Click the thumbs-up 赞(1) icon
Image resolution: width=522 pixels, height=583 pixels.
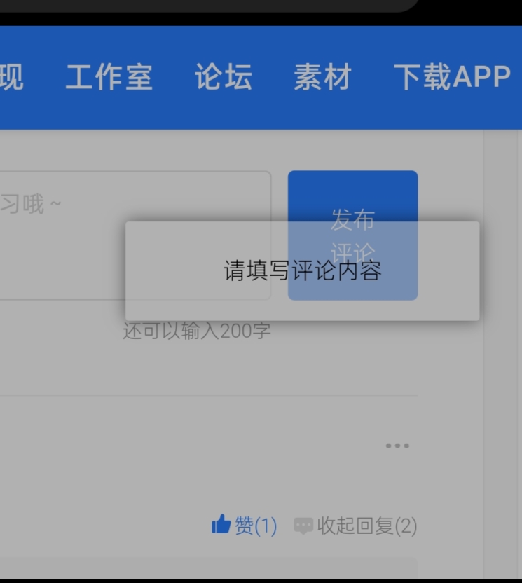pos(221,525)
